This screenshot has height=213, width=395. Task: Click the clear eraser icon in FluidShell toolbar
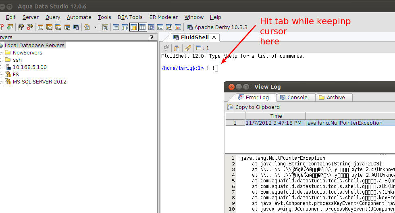coord(188,48)
